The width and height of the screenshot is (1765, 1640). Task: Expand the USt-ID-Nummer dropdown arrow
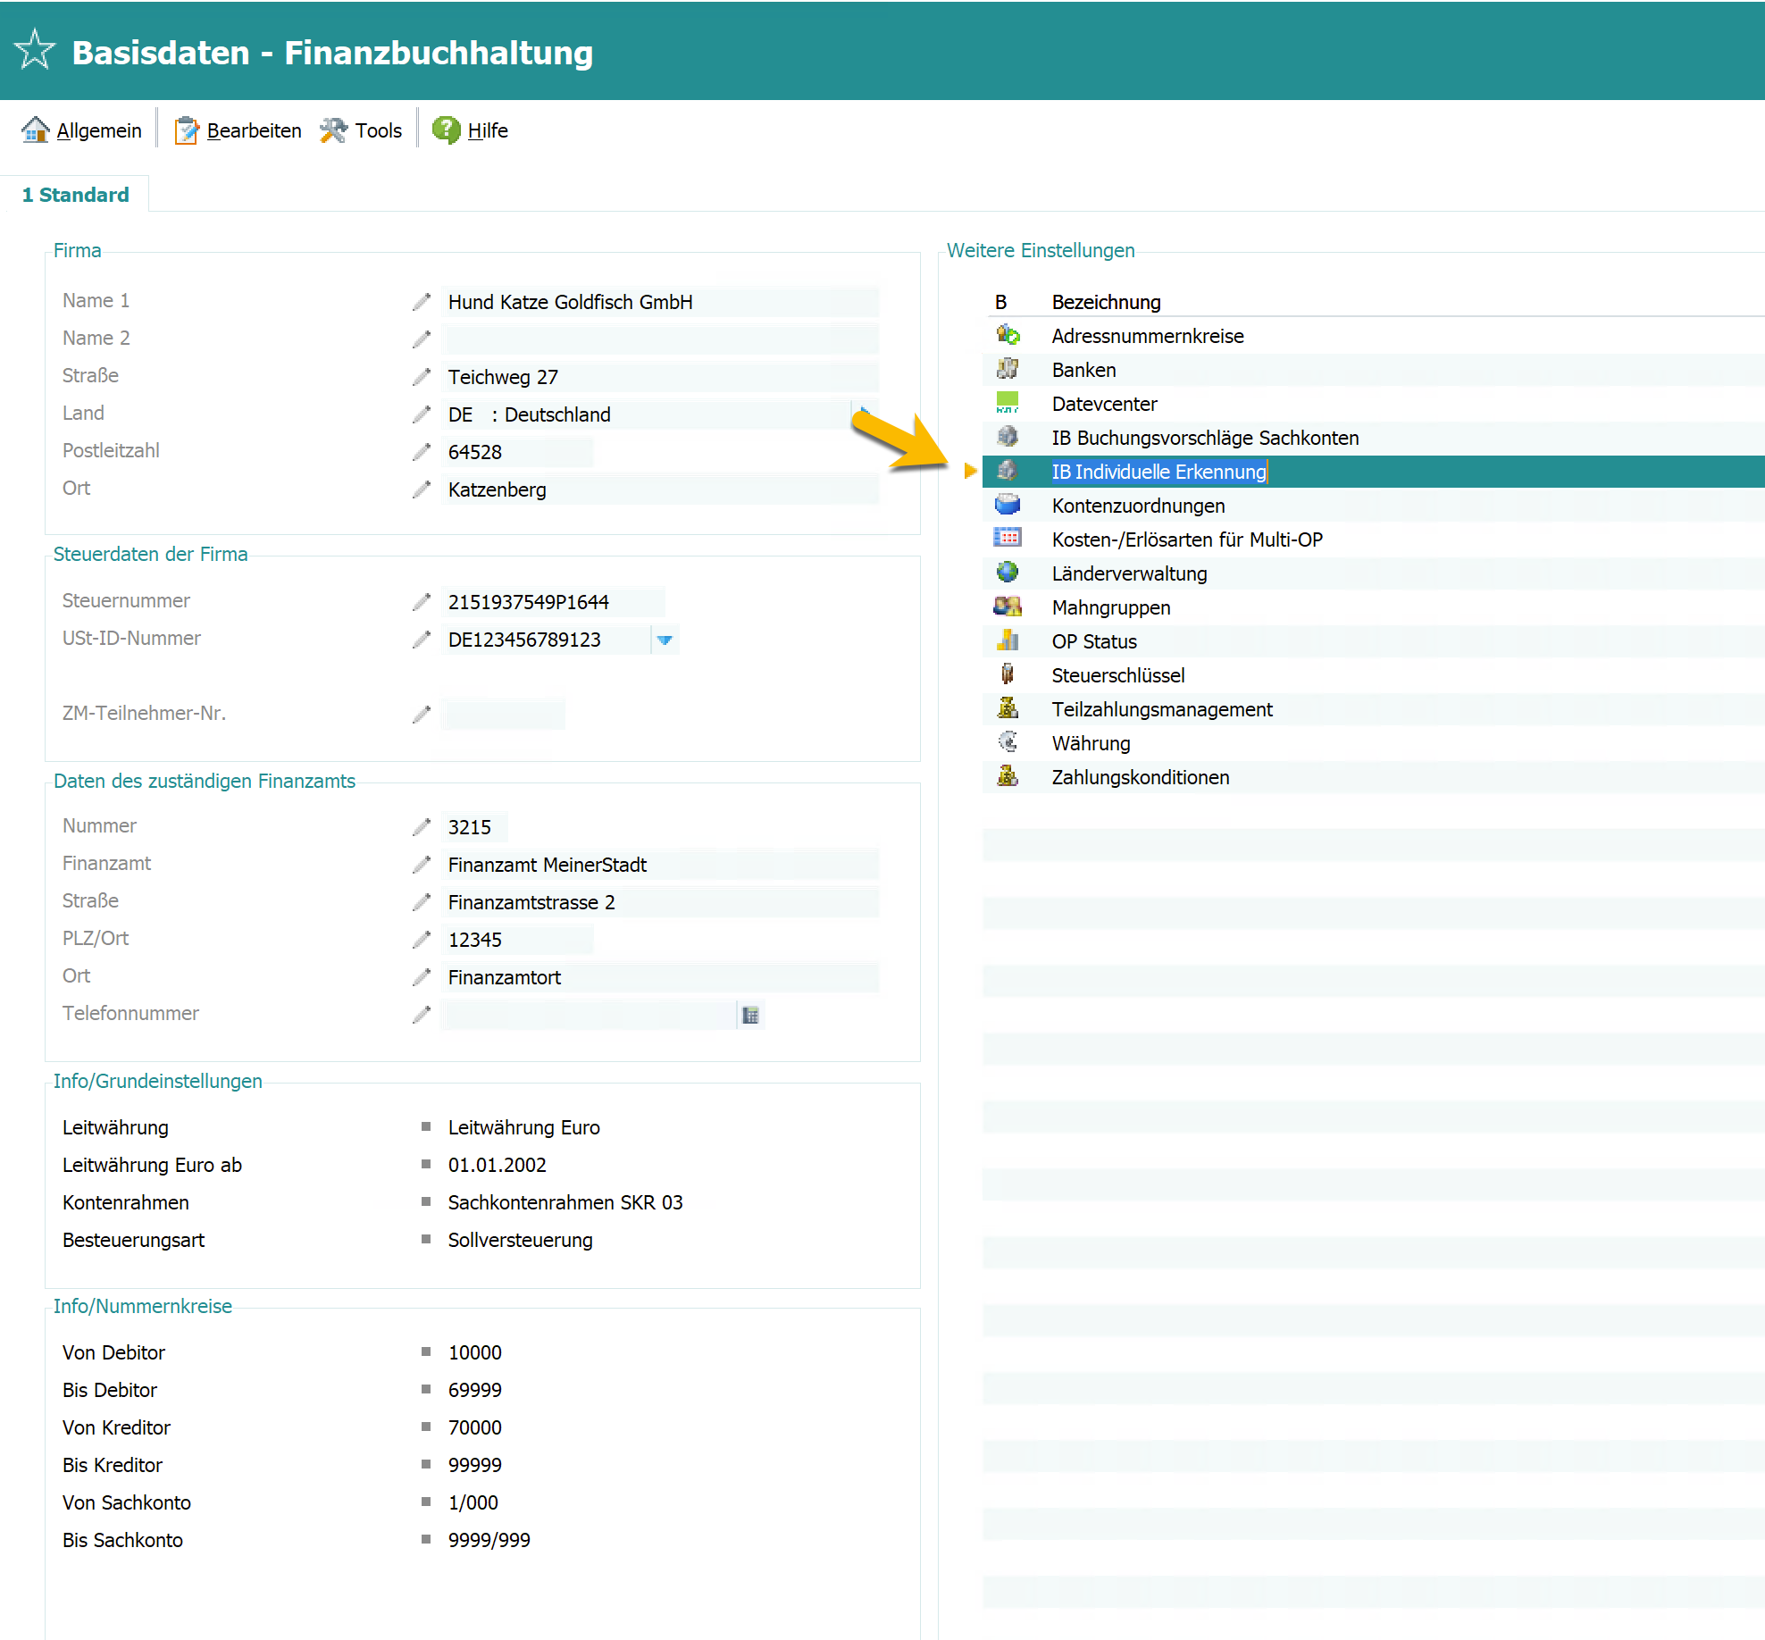coord(665,640)
